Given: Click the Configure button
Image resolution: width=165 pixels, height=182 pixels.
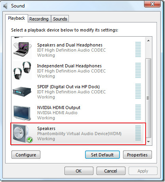Looking at the screenshot, I should point(26,155).
